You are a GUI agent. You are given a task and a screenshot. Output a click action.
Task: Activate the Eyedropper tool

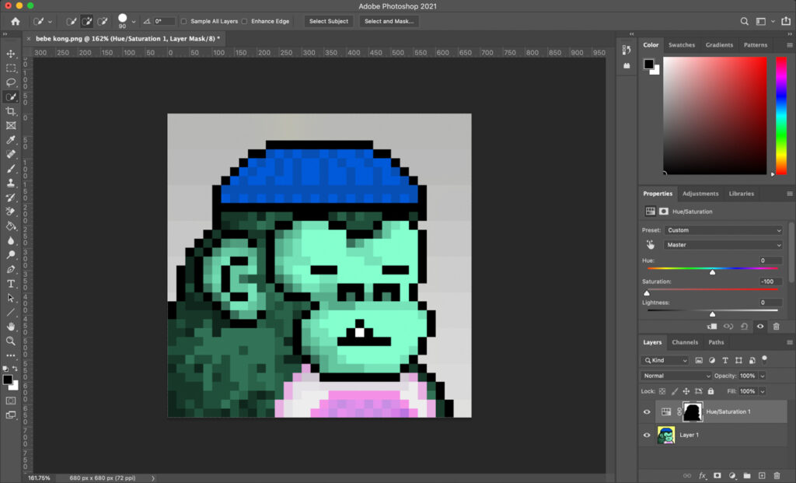11,140
